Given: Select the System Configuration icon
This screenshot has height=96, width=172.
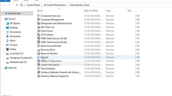Looking at the screenshot, I should [38, 61].
